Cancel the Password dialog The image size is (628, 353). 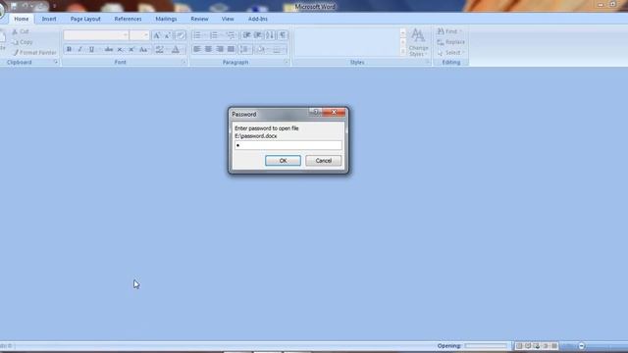(x=323, y=161)
